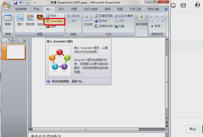Save the presentation via quick access
Viewport: 203px width, 137px height.
pyautogui.click(x=16, y=3)
